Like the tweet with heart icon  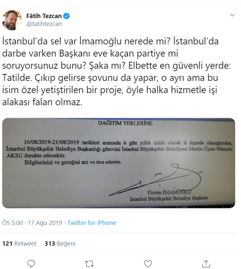pos(148,263)
